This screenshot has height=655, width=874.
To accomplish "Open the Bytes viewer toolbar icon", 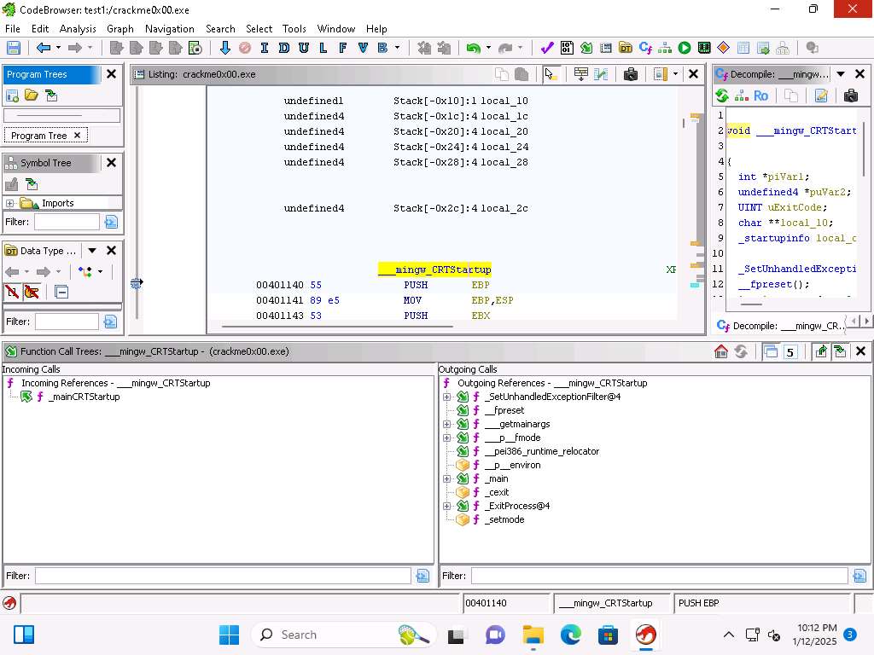I will point(567,49).
